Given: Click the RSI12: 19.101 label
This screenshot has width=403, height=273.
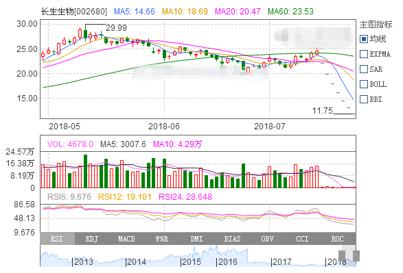Looking at the screenshot, I should point(125,197).
